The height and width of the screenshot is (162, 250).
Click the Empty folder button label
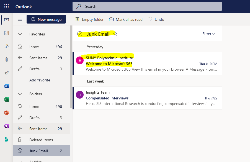(93, 19)
